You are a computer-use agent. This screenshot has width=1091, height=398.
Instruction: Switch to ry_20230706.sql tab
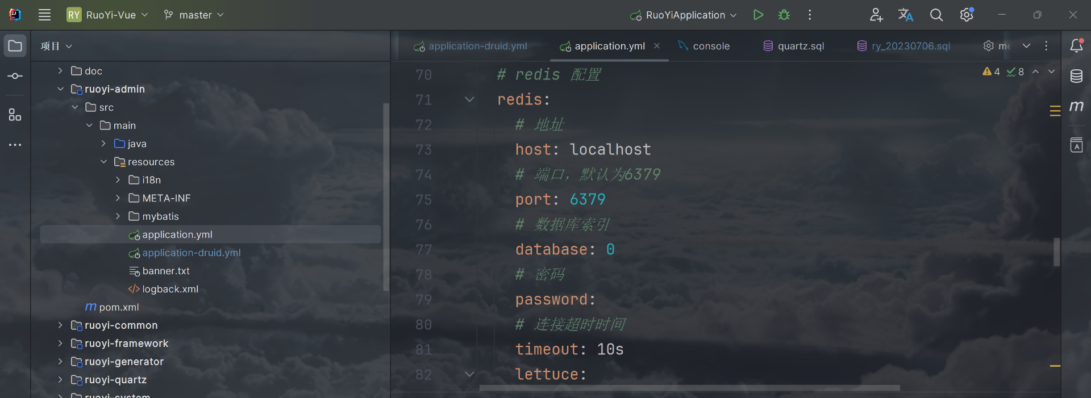pyautogui.click(x=903, y=46)
